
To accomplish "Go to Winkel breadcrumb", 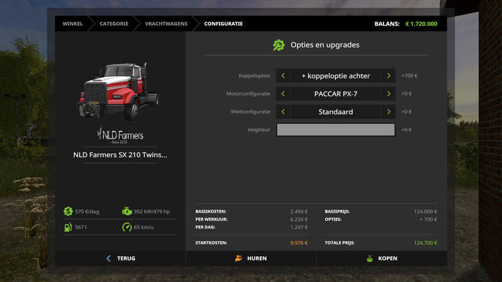I will coord(73,24).
